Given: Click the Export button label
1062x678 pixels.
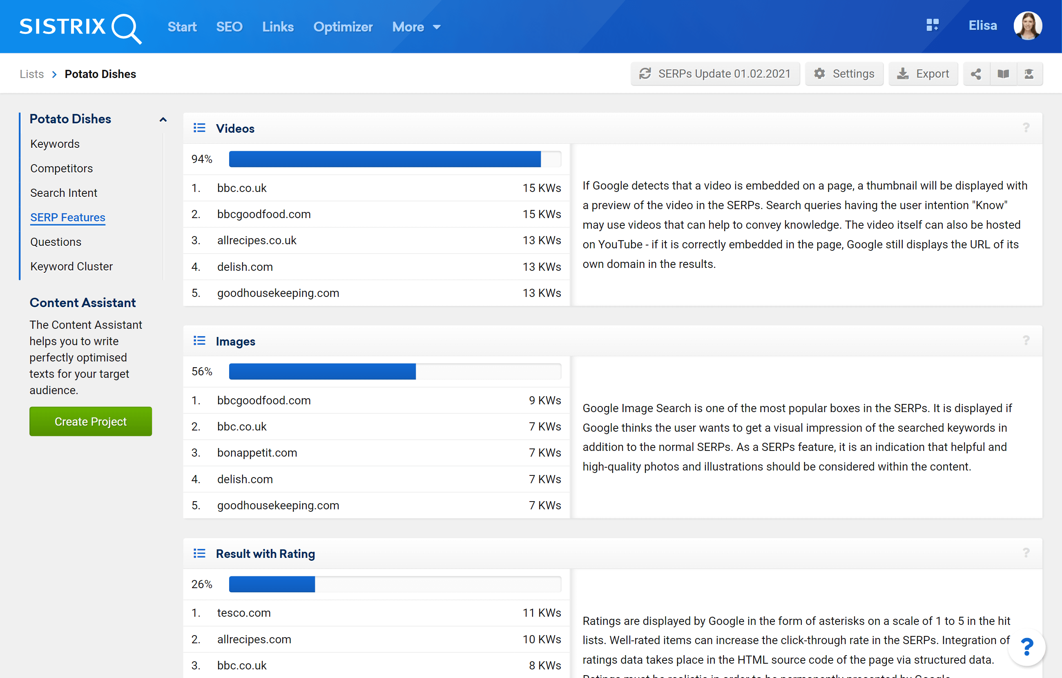Looking at the screenshot, I should (x=933, y=74).
